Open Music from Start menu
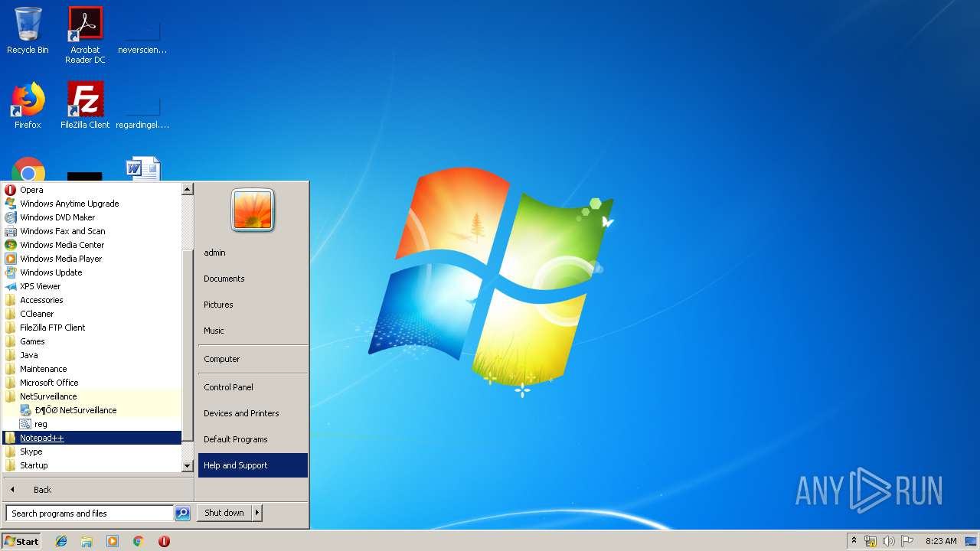 click(x=253, y=331)
